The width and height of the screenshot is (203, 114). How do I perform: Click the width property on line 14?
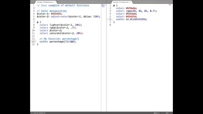coord(43,41)
